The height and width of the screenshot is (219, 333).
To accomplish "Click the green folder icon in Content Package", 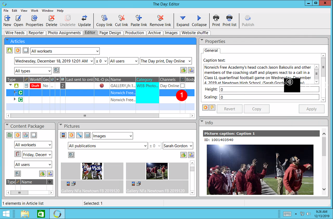I will (10, 135).
